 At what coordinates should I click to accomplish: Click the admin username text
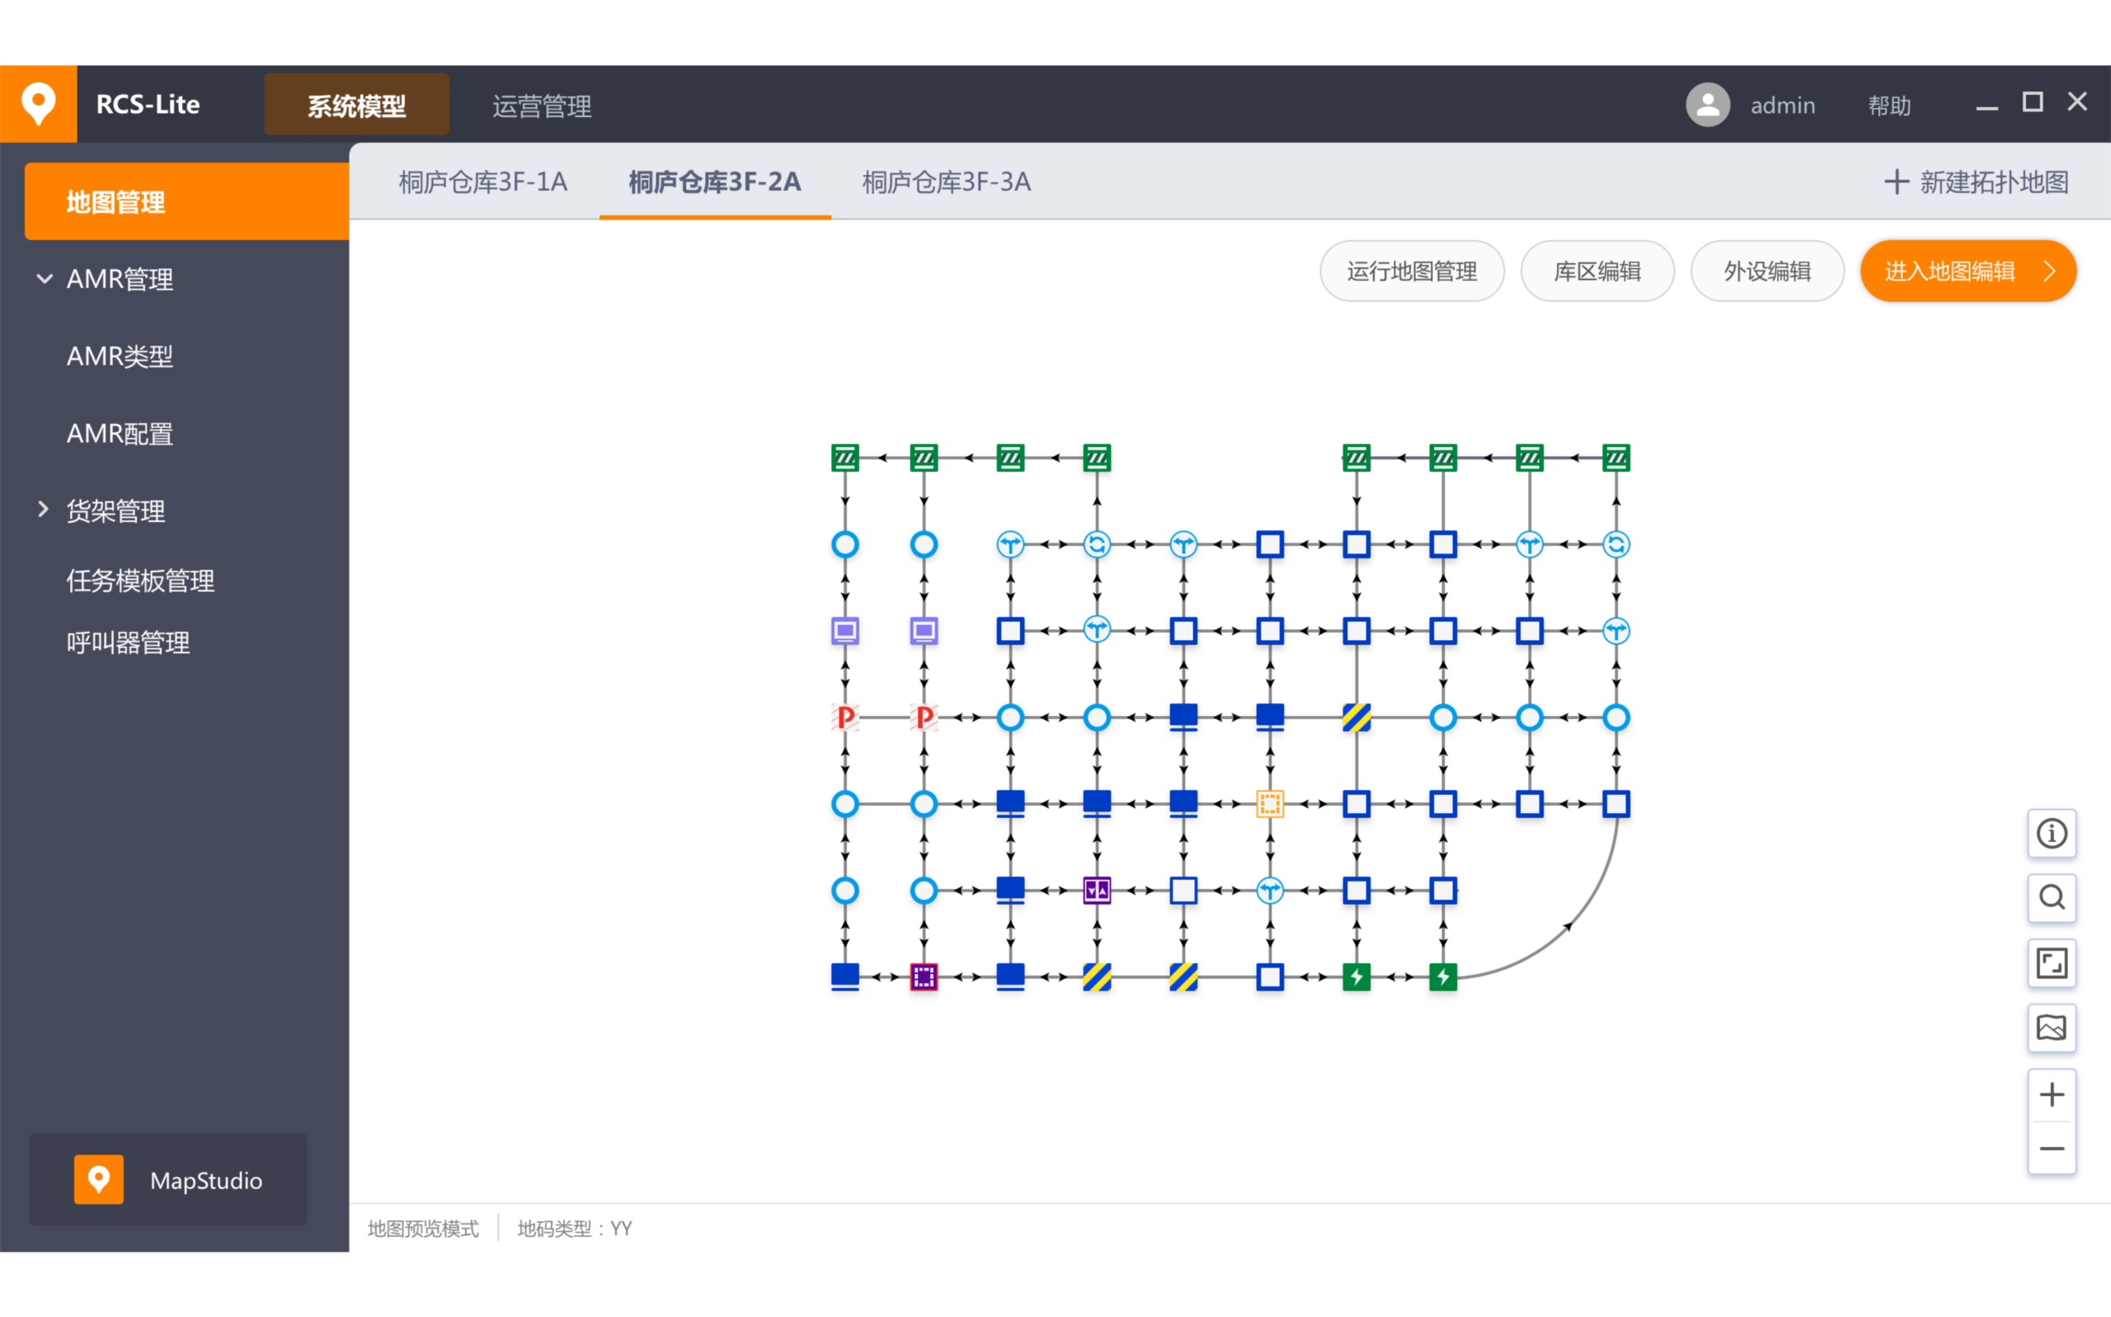click(1783, 106)
